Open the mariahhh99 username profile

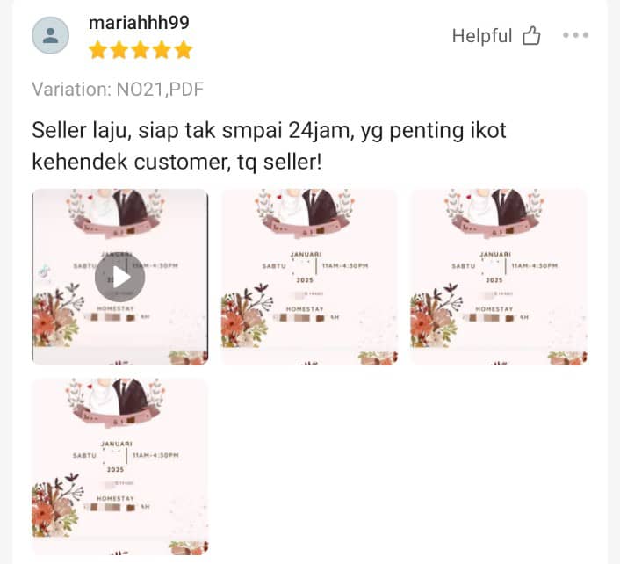139,23
